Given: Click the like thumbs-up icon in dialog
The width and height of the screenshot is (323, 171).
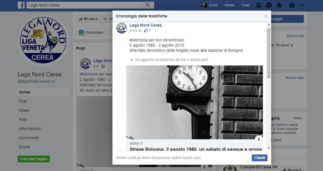Looking at the screenshot, I should tap(146, 31).
